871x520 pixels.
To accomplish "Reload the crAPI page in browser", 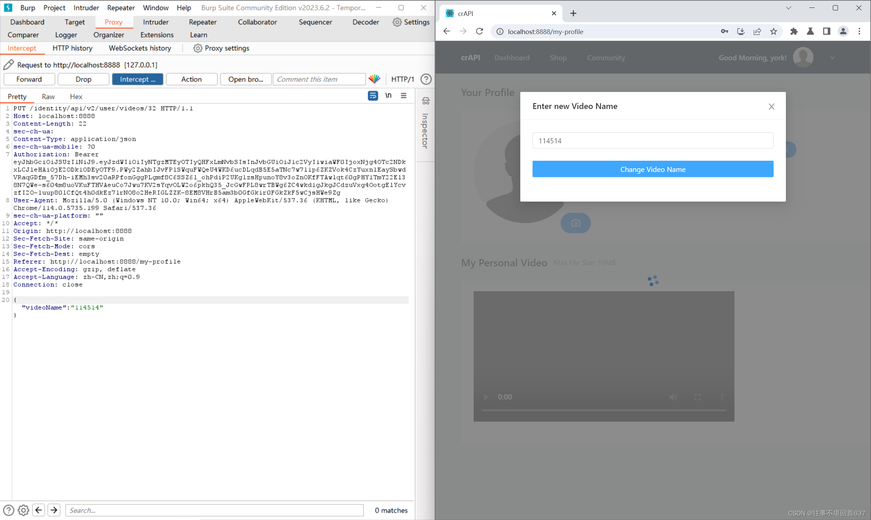I will point(479,32).
